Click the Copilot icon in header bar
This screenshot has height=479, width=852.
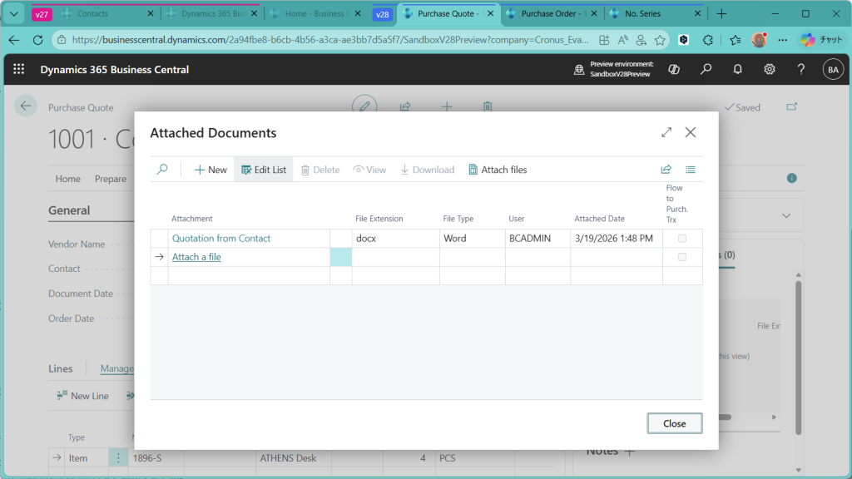point(674,70)
